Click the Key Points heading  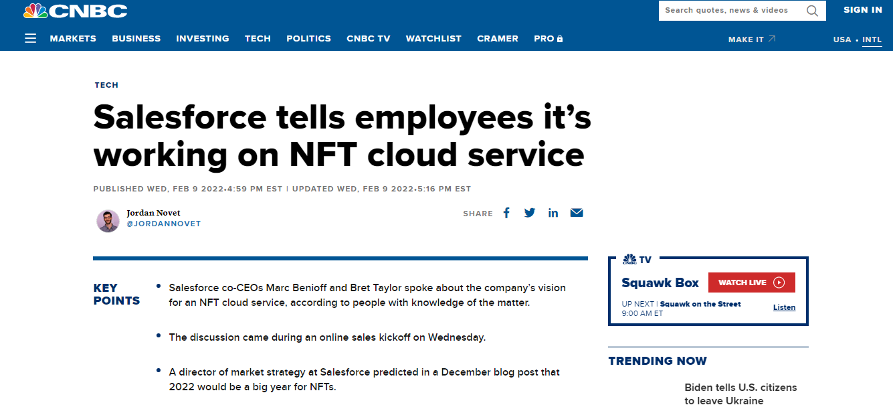(116, 295)
